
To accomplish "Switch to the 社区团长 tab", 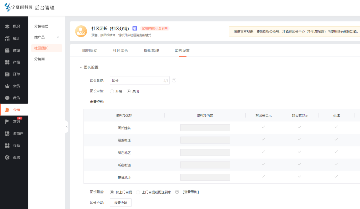I will 121,51.
